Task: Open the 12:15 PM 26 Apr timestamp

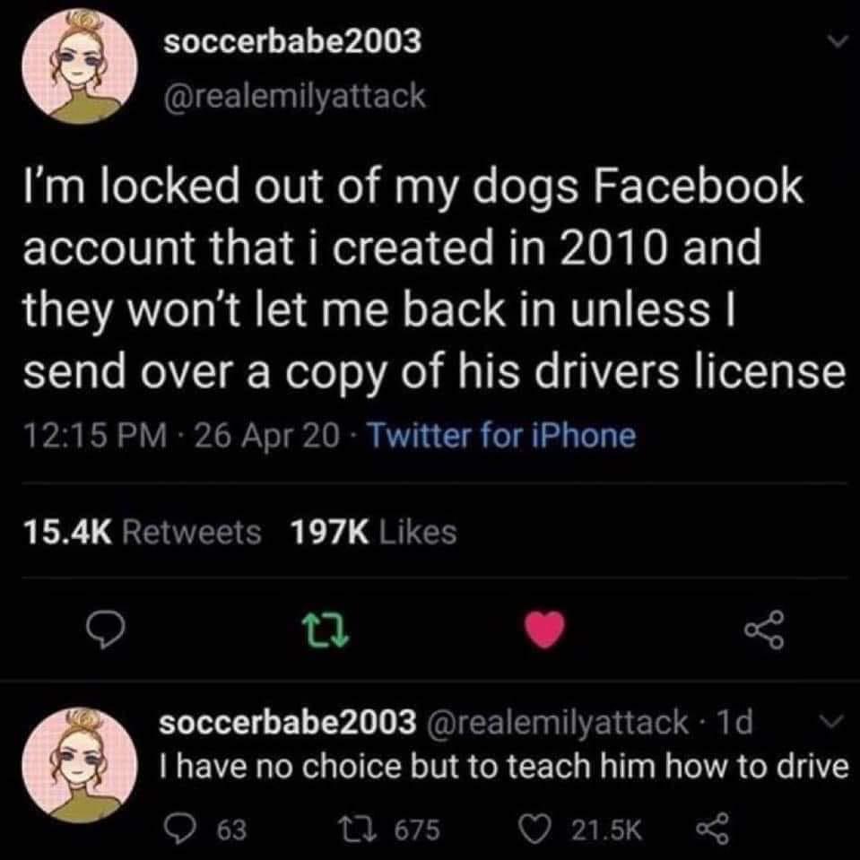Action: (x=181, y=436)
